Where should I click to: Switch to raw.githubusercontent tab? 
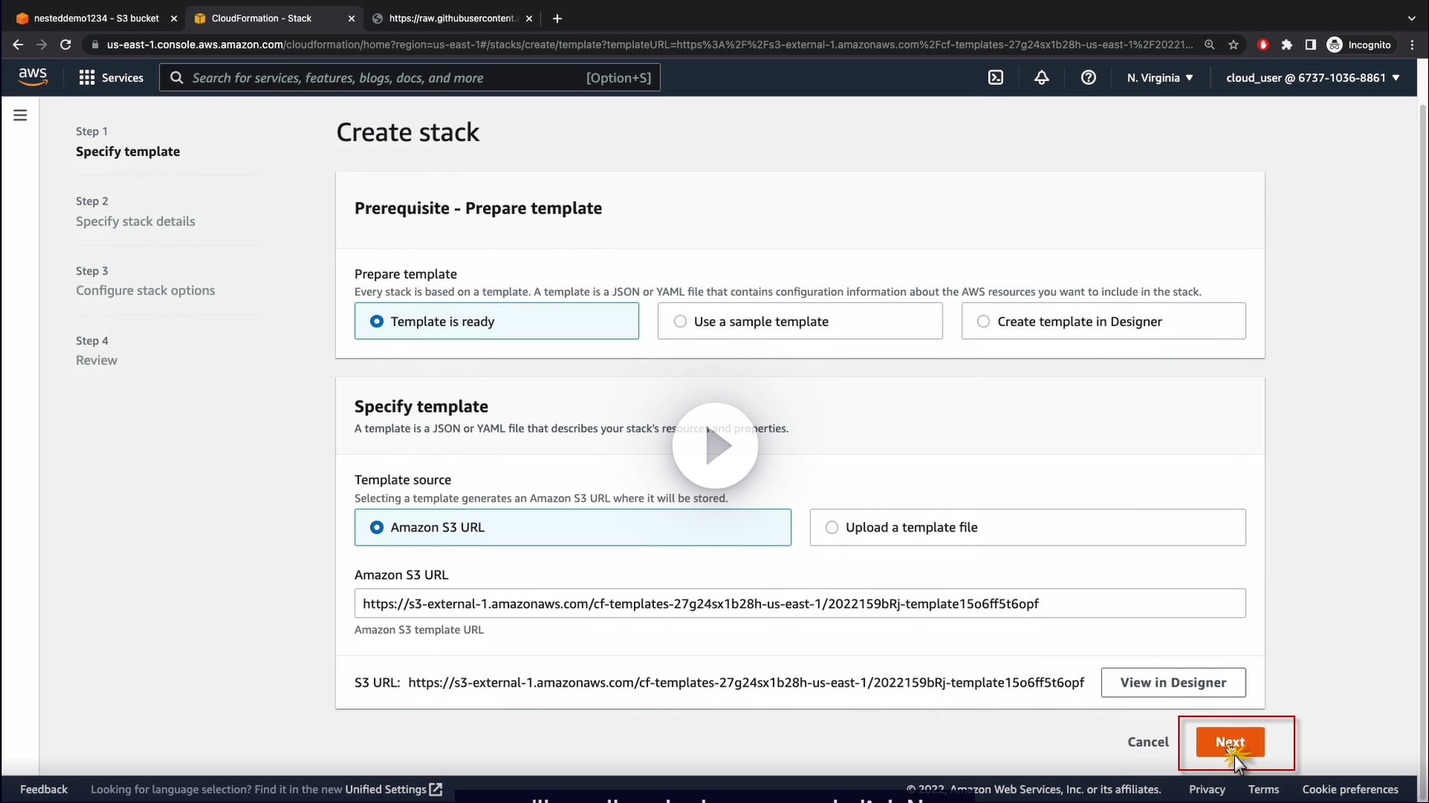[451, 18]
